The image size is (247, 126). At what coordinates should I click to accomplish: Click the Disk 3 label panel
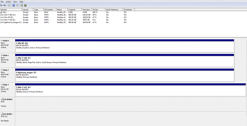[x=7, y=90]
